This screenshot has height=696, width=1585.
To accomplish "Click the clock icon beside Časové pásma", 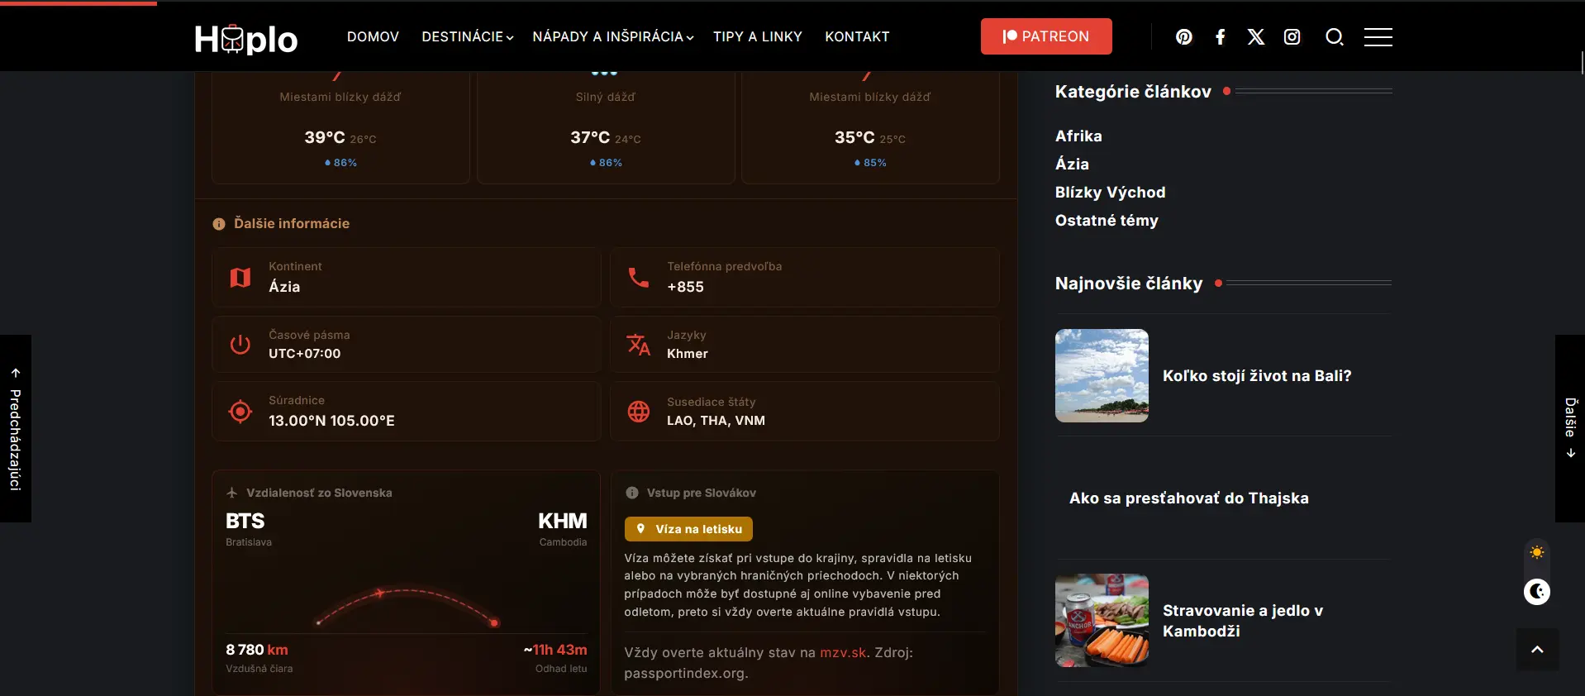I will point(240,345).
